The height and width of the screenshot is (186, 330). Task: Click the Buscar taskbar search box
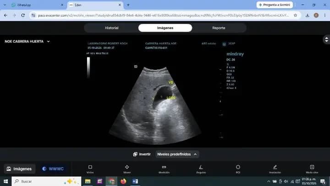pyautogui.click(x=46, y=181)
